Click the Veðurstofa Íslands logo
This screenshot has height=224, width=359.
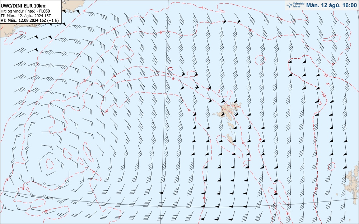click(x=295, y=5)
